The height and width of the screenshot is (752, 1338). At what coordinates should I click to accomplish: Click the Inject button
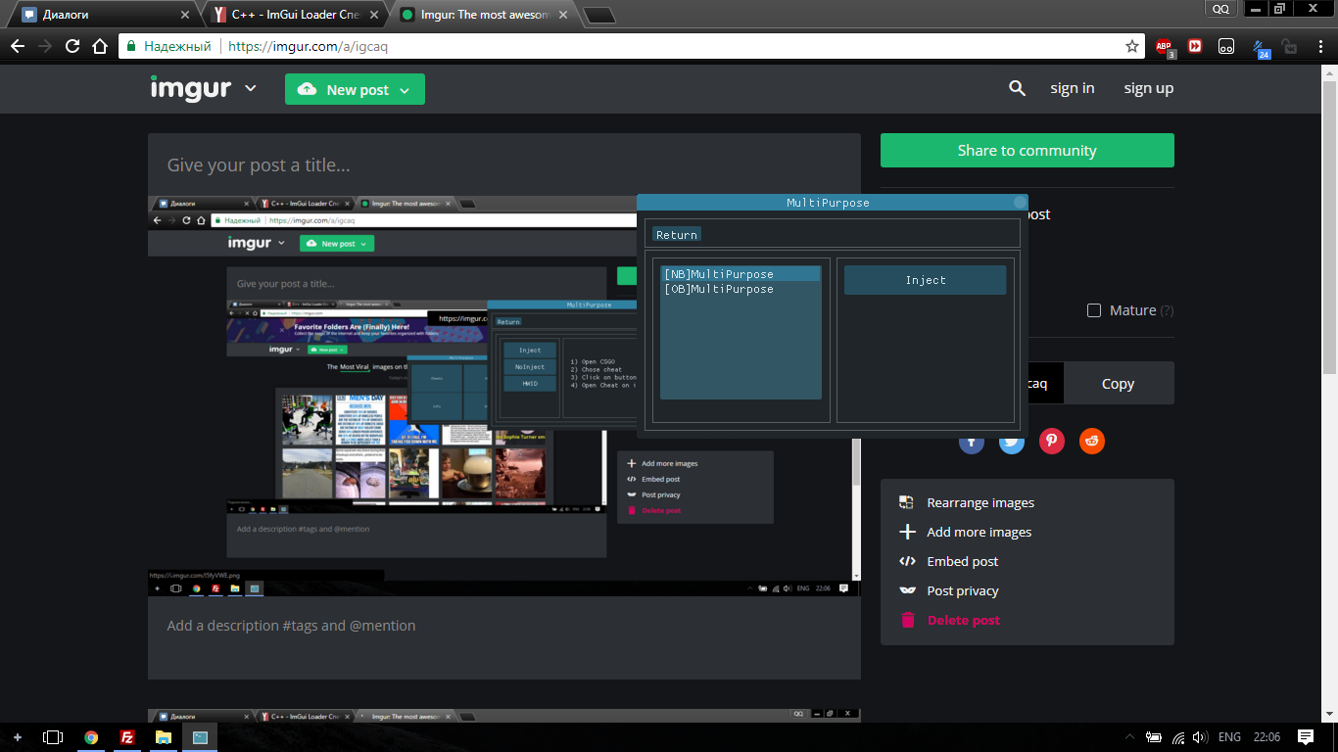pyautogui.click(x=926, y=280)
